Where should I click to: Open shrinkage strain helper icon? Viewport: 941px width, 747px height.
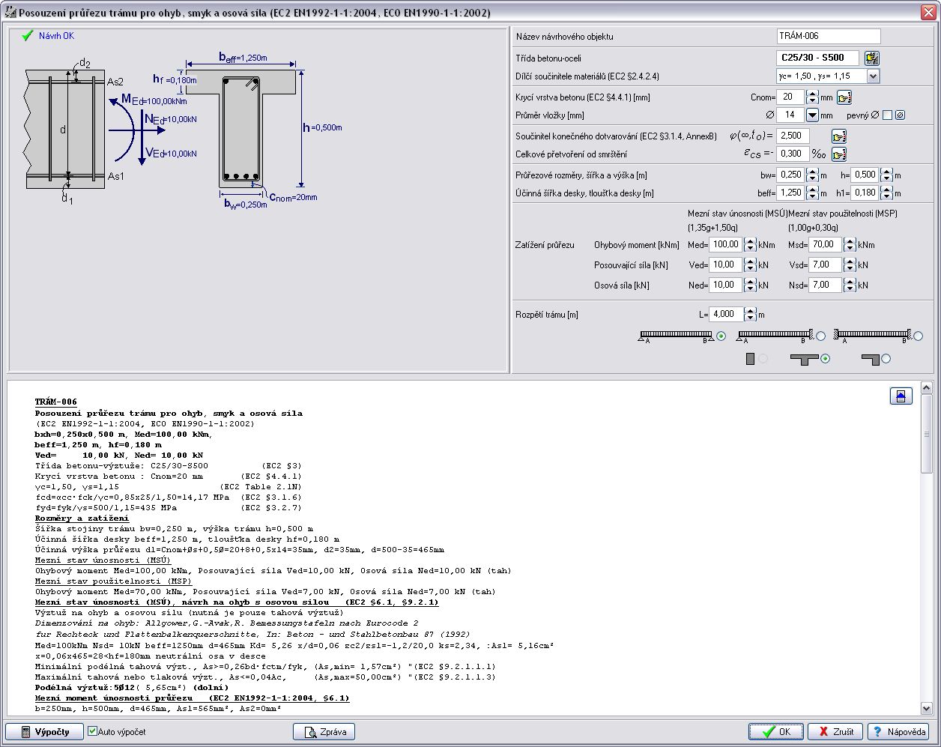[x=839, y=154]
